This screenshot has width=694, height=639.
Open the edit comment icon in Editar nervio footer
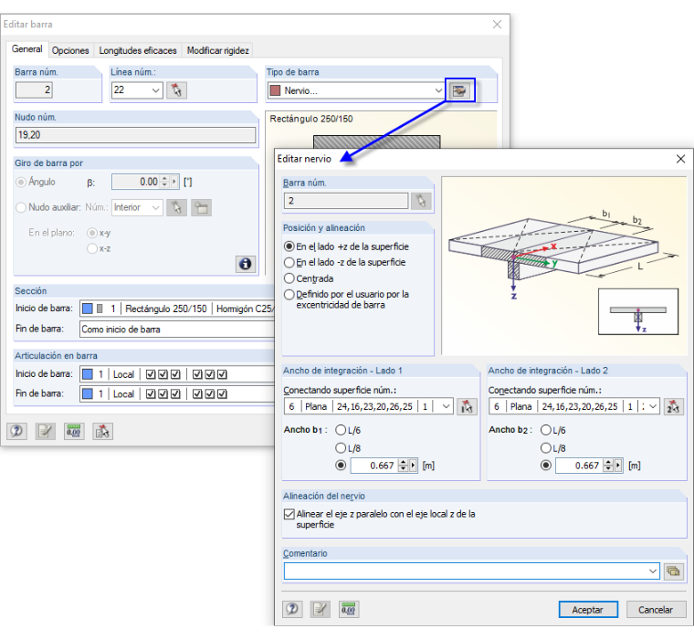tap(320, 610)
